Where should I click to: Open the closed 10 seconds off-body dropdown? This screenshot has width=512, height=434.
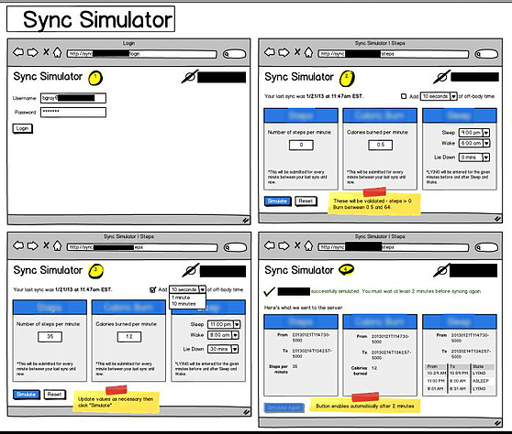[439, 96]
